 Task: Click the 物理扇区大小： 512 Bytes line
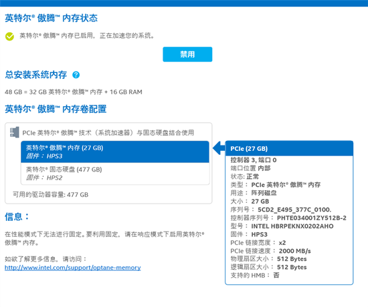point(268,259)
